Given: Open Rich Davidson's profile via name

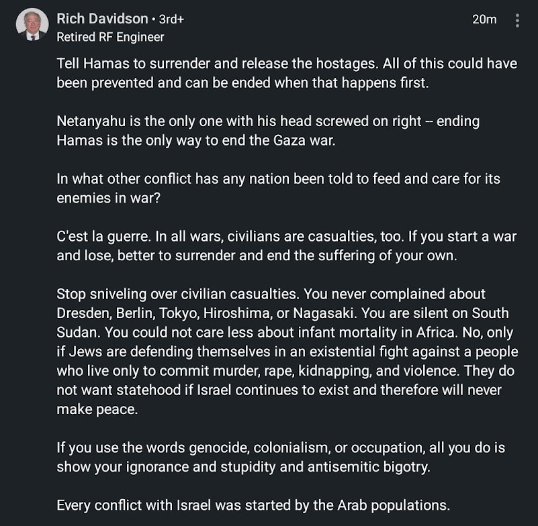Looking at the screenshot, I should (102, 19).
